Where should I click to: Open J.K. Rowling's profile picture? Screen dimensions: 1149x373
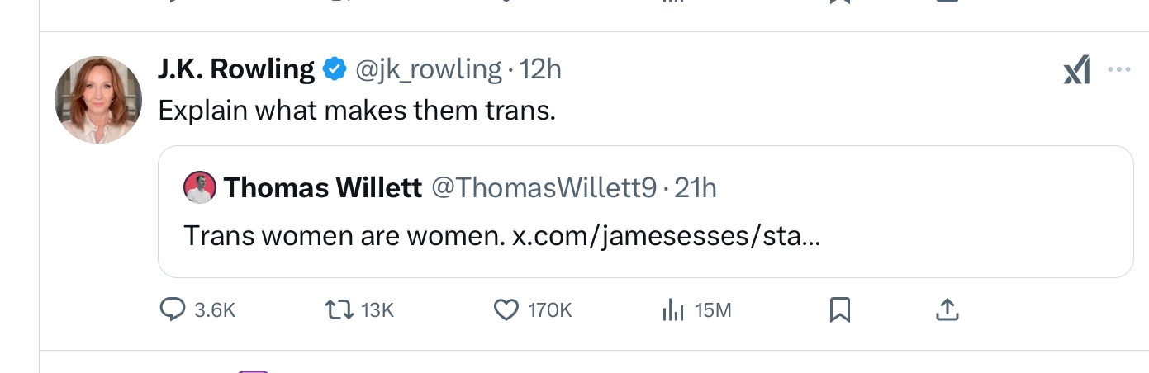click(x=98, y=100)
